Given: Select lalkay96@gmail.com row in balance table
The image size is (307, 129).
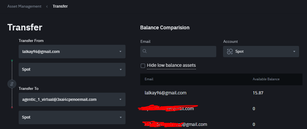Looking at the screenshot, I should (221, 93).
